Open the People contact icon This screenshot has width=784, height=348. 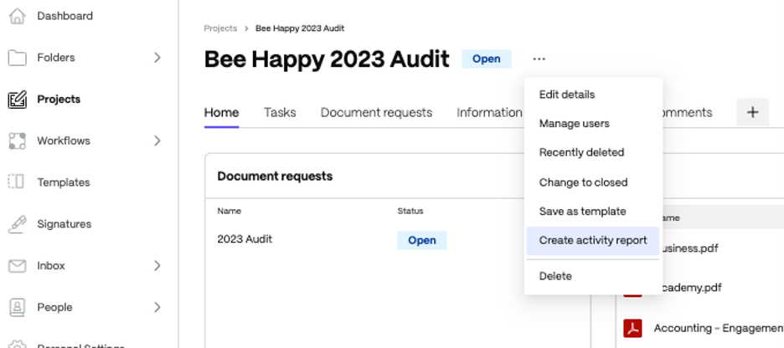(x=17, y=307)
